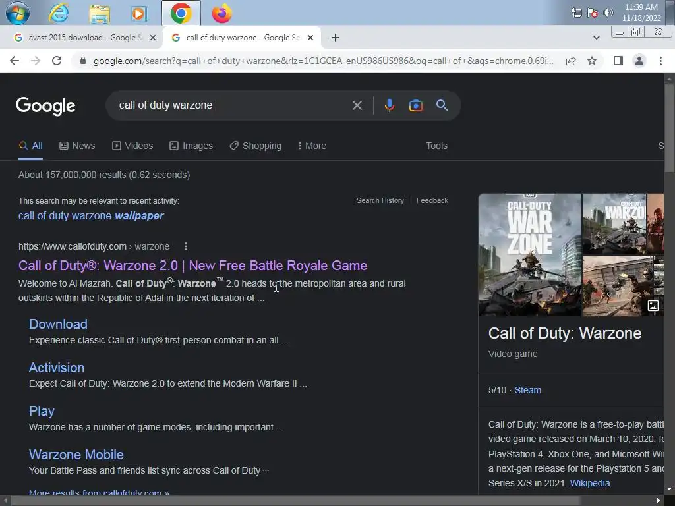This screenshot has width=675, height=506.
Task: Expand the tab search dropdown arrow
Action: [596, 38]
